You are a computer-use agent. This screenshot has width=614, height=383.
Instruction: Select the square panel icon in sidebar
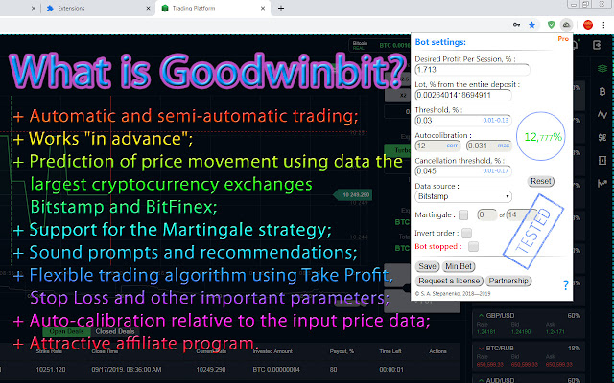tap(602, 160)
